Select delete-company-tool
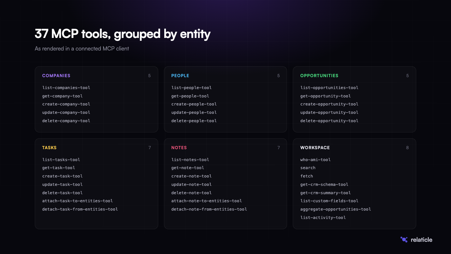451x254 pixels. pyautogui.click(x=66, y=121)
